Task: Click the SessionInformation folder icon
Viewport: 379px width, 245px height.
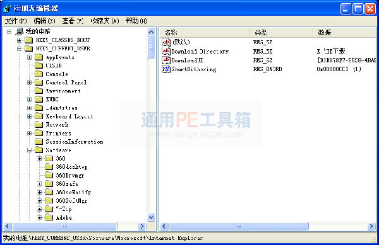Action: [x=39, y=142]
